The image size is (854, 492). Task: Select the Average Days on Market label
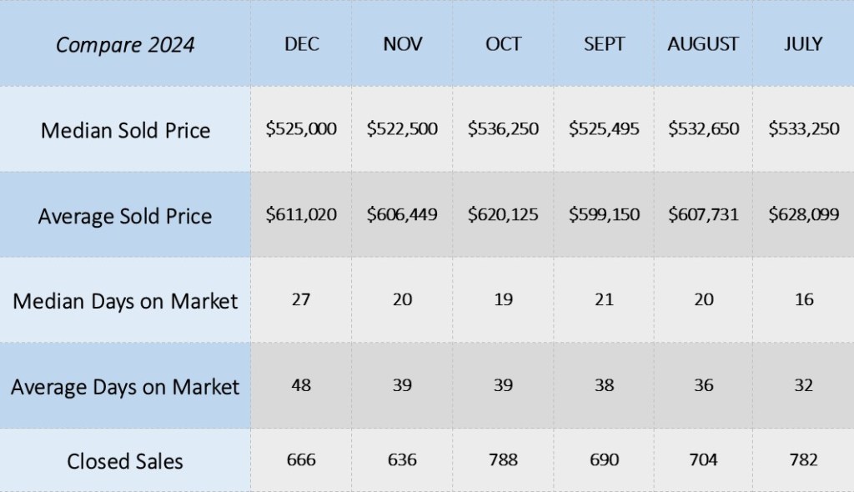coord(125,386)
